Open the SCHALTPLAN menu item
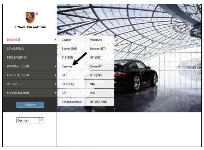The image size is (204, 150). (30, 49)
